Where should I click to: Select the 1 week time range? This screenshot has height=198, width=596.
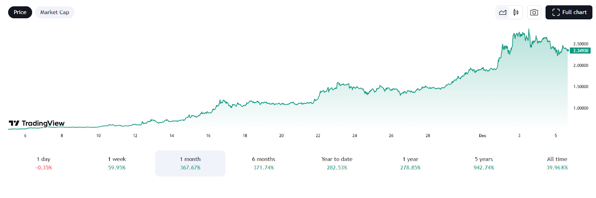117,163
